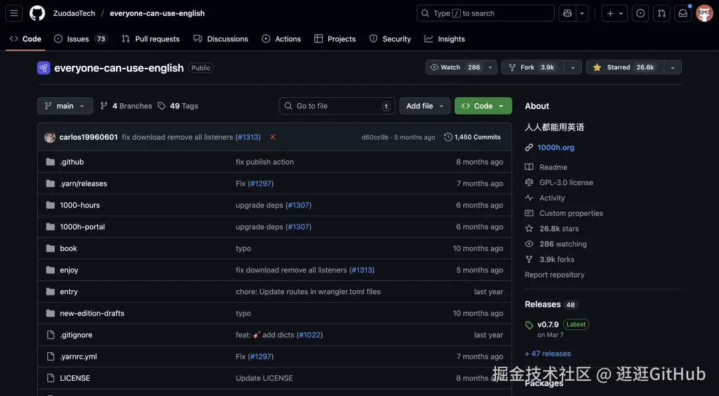This screenshot has height=396, width=719.
Task: Click the fork icon beside 3.9k forks
Action: pos(529,260)
